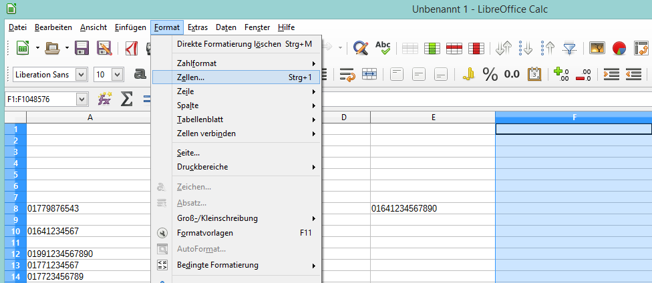Image resolution: width=652 pixels, height=283 pixels.
Task: Click the Save As icon with pencil
Action: [x=104, y=48]
